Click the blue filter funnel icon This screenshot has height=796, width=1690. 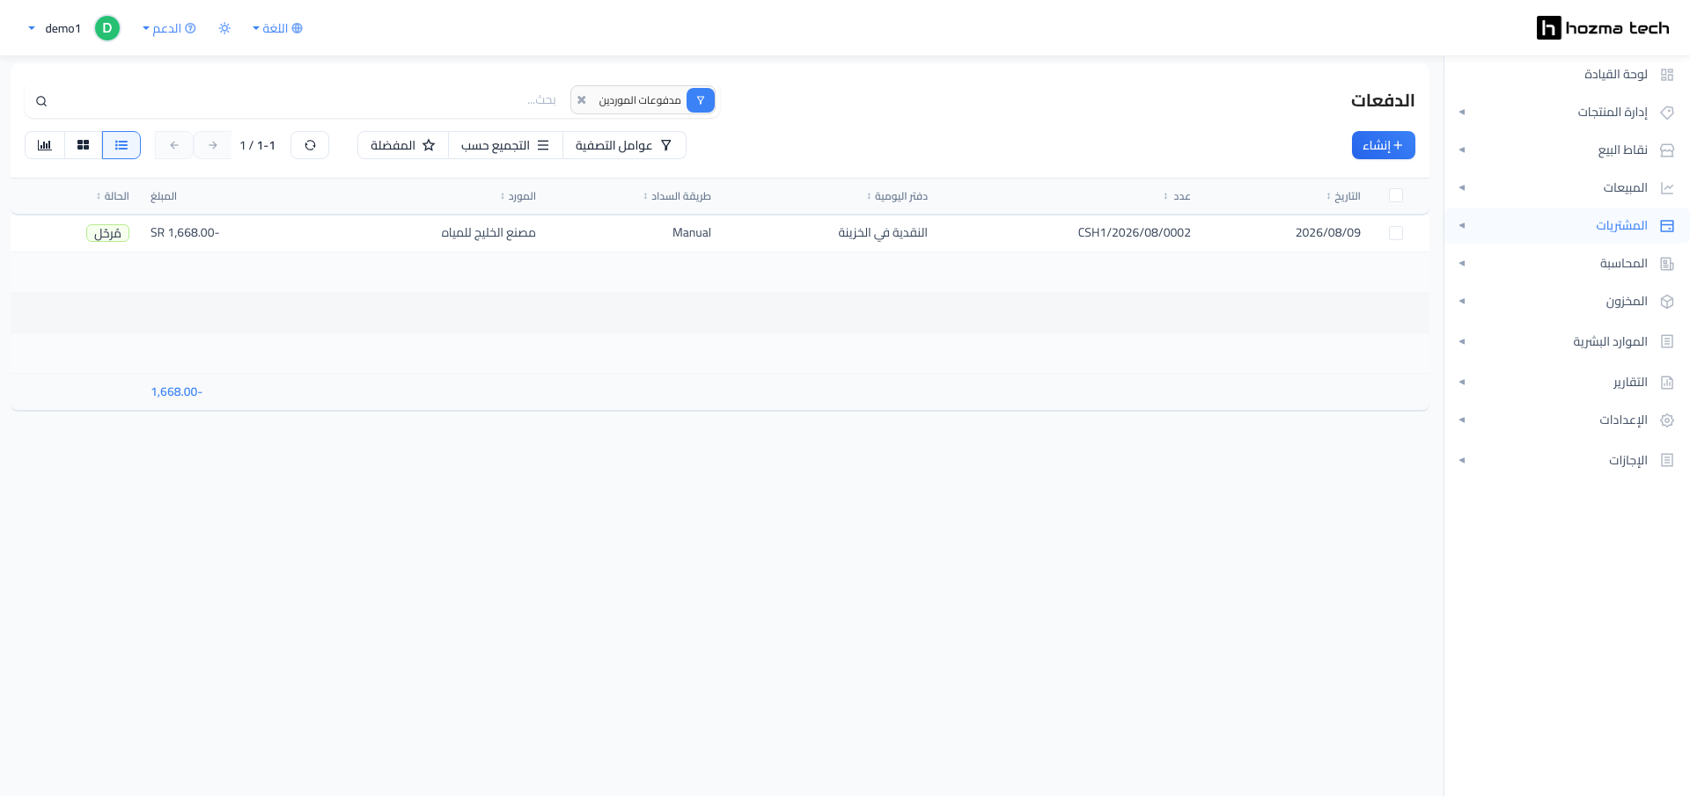(701, 100)
